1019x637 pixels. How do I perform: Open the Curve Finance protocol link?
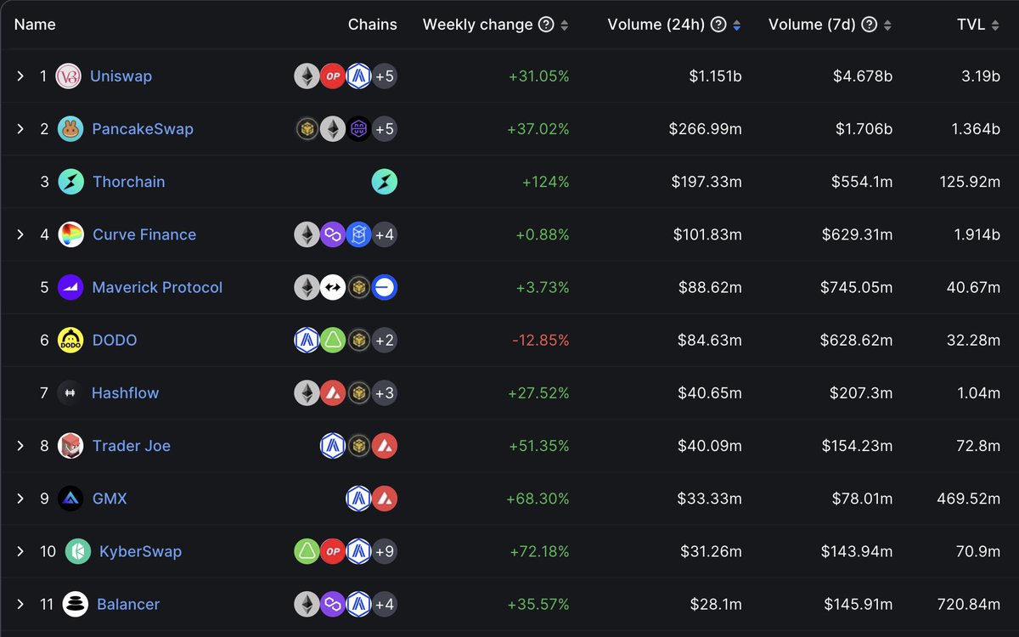[144, 234]
